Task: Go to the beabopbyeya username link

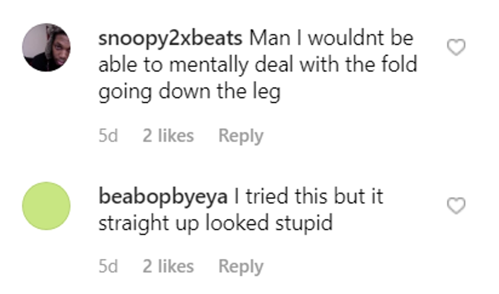Action: point(162,197)
